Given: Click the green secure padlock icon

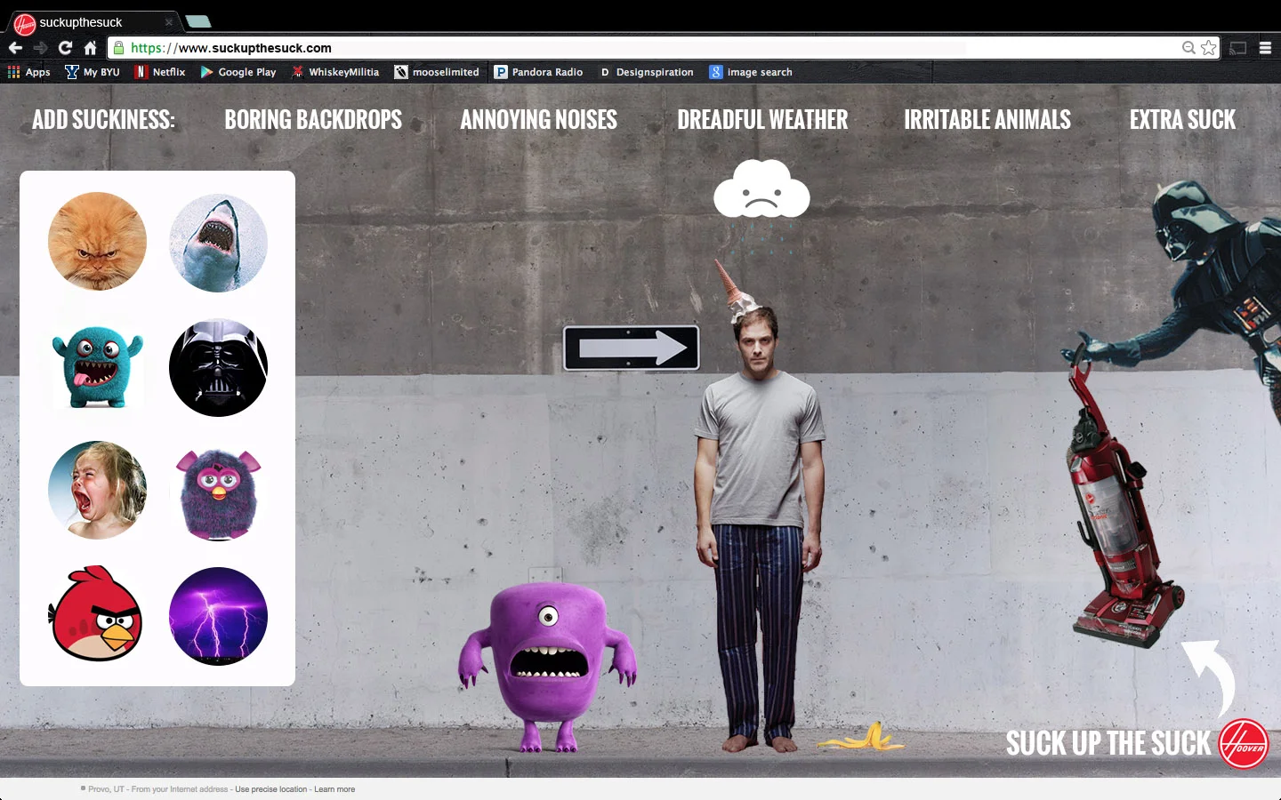Looking at the screenshot, I should [119, 48].
